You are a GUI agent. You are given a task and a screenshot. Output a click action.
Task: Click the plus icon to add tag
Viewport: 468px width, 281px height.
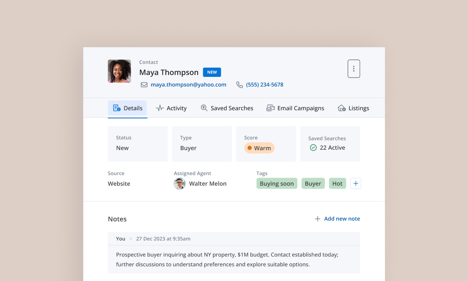(356, 183)
